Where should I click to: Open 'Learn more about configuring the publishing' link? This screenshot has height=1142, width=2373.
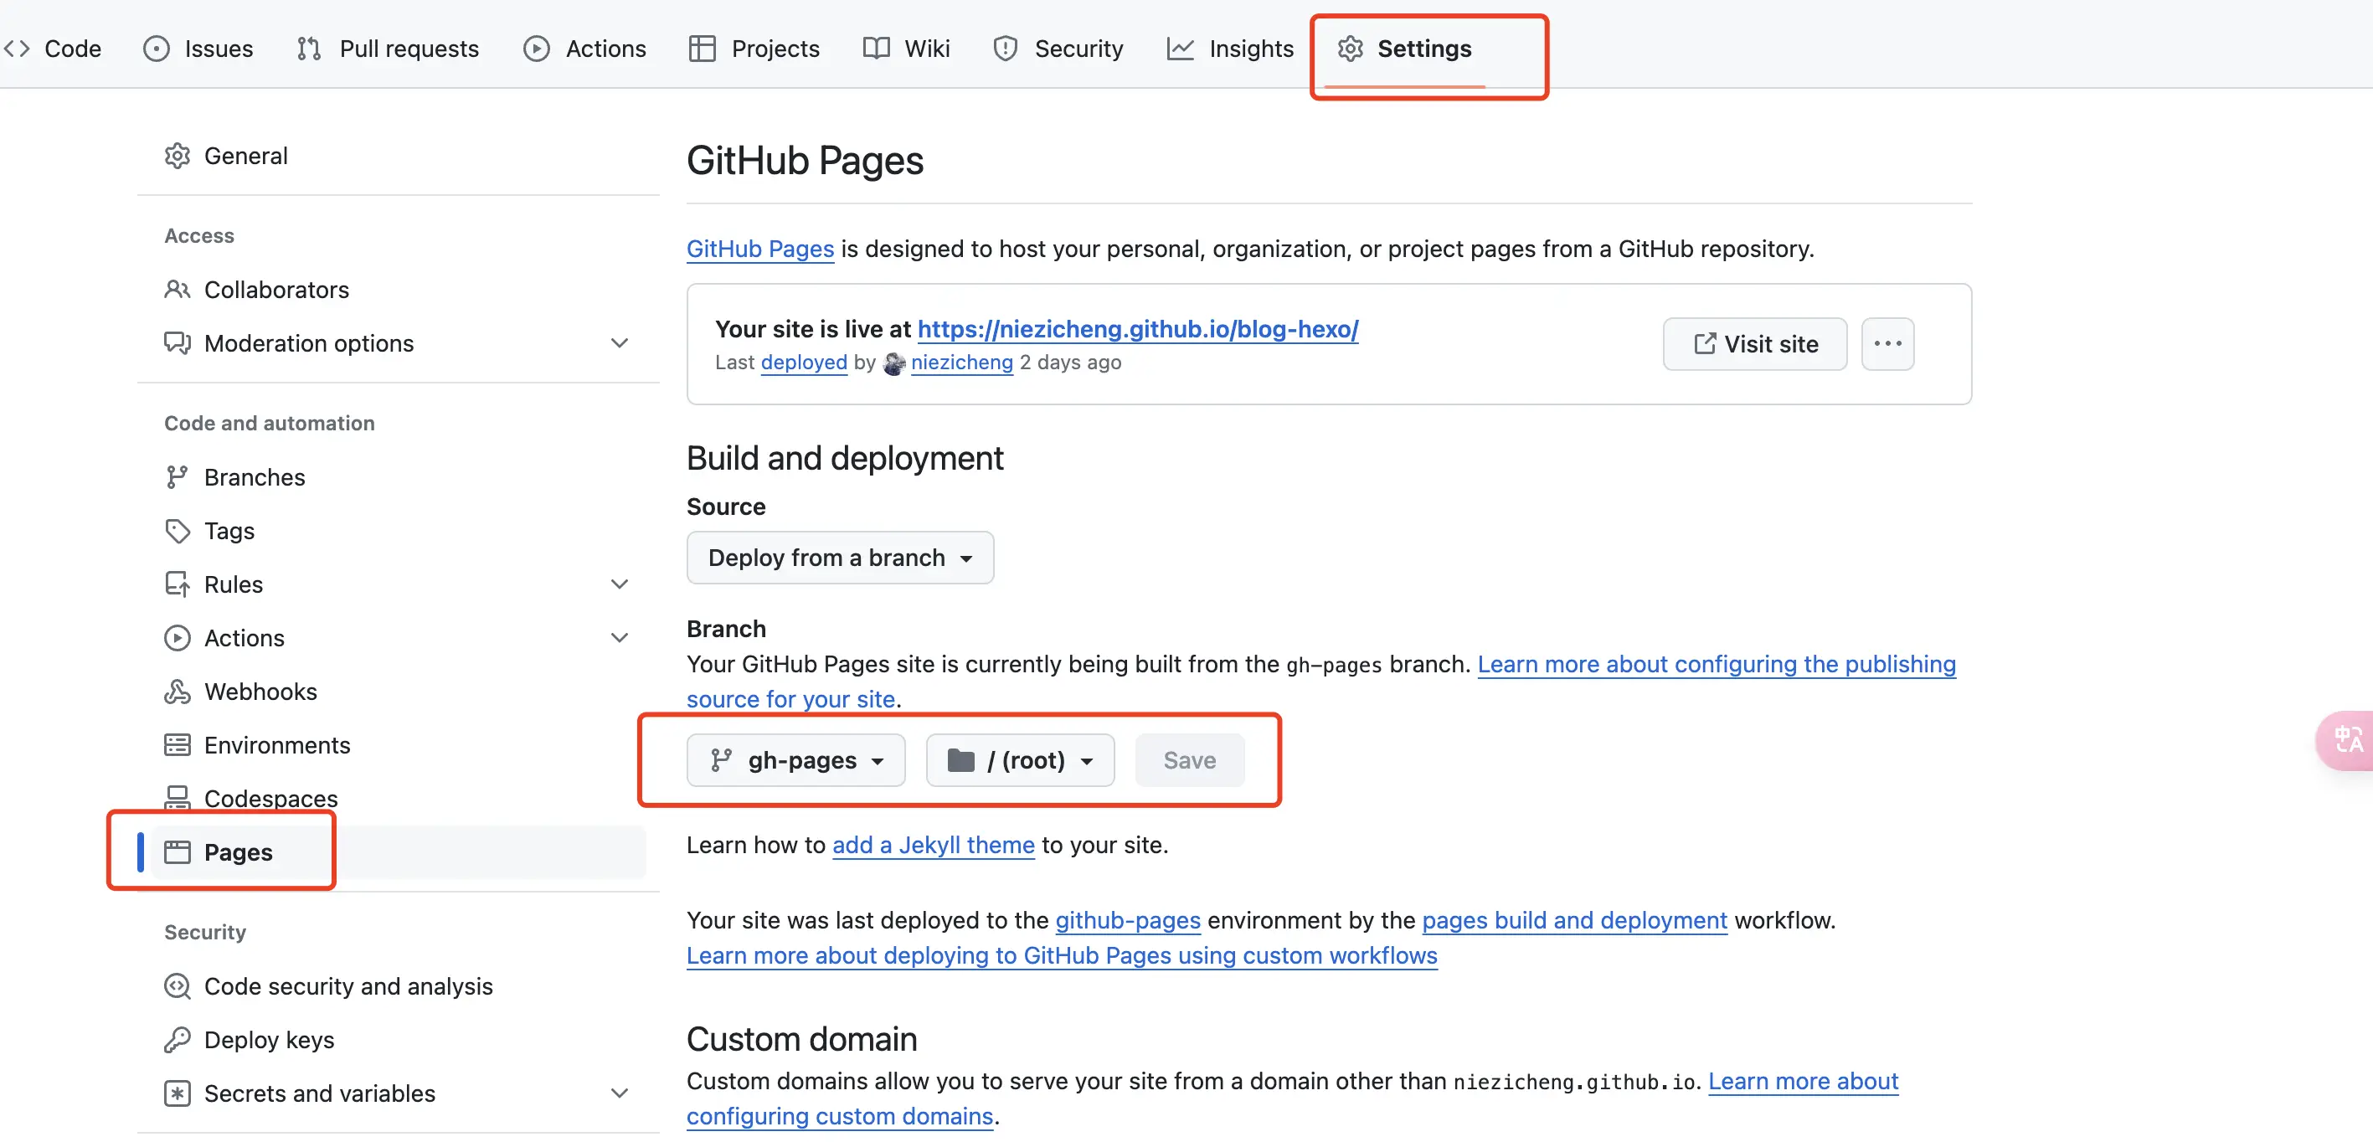click(x=1717, y=664)
